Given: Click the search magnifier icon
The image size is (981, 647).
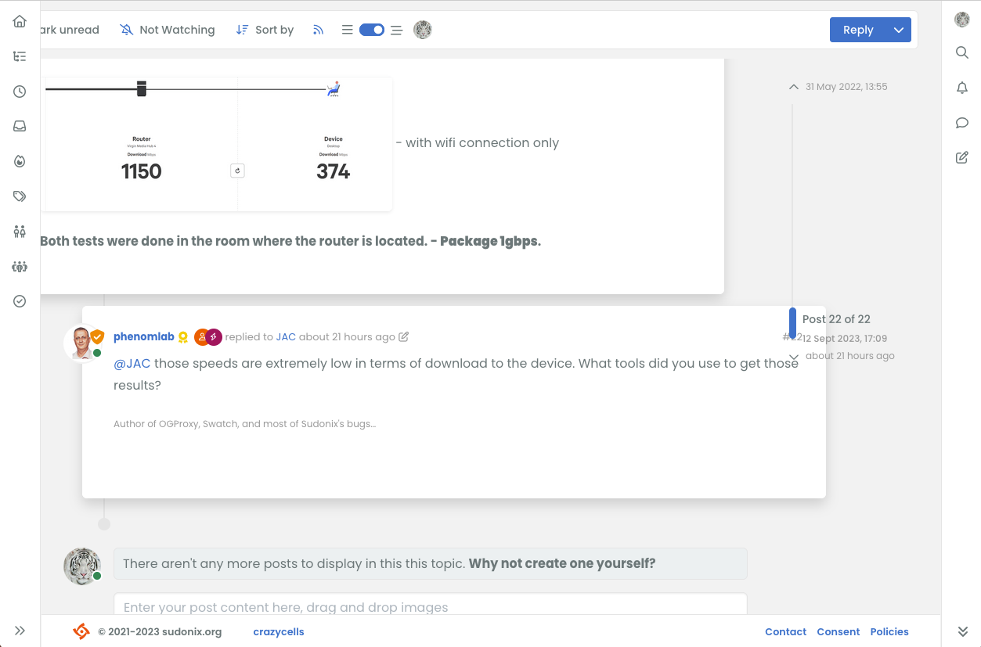Looking at the screenshot, I should click(x=962, y=52).
